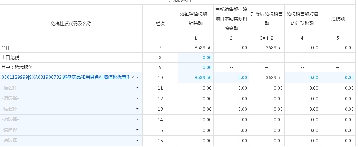This screenshot has height=147, width=358.
Task: Click row 16 column 5 value 0.00
Action: click(349, 141)
